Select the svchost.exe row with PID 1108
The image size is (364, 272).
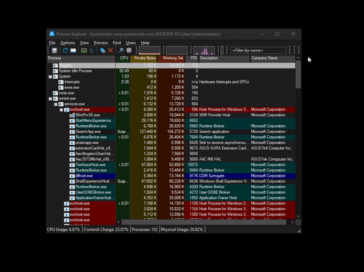[171, 204]
